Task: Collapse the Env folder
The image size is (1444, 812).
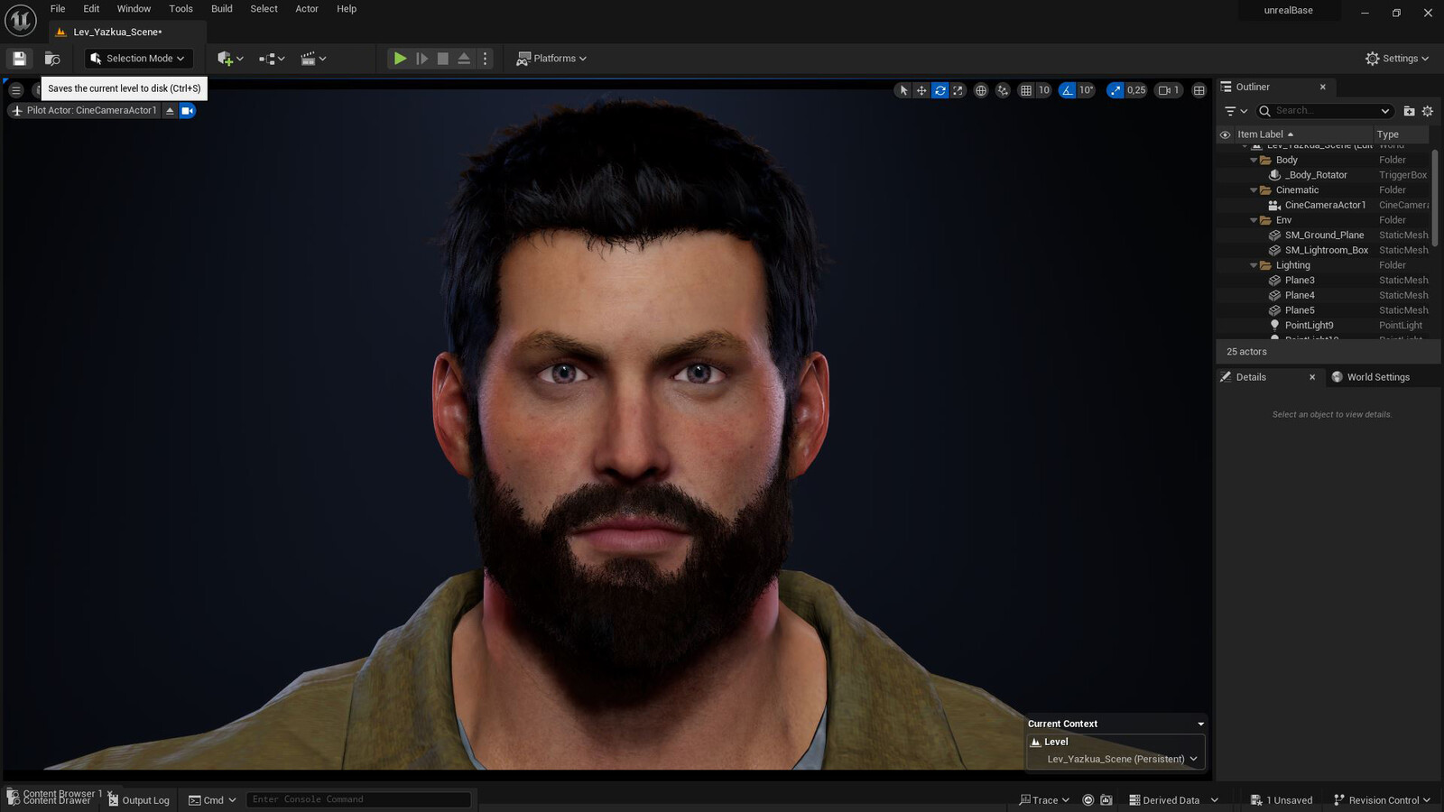Action: point(1254,220)
